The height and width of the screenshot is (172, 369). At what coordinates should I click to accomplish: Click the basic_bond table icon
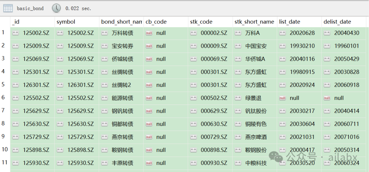point(8,9)
